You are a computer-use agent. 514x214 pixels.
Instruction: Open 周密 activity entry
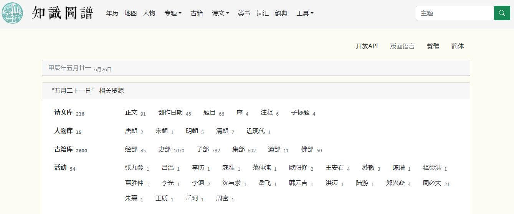[222, 198]
